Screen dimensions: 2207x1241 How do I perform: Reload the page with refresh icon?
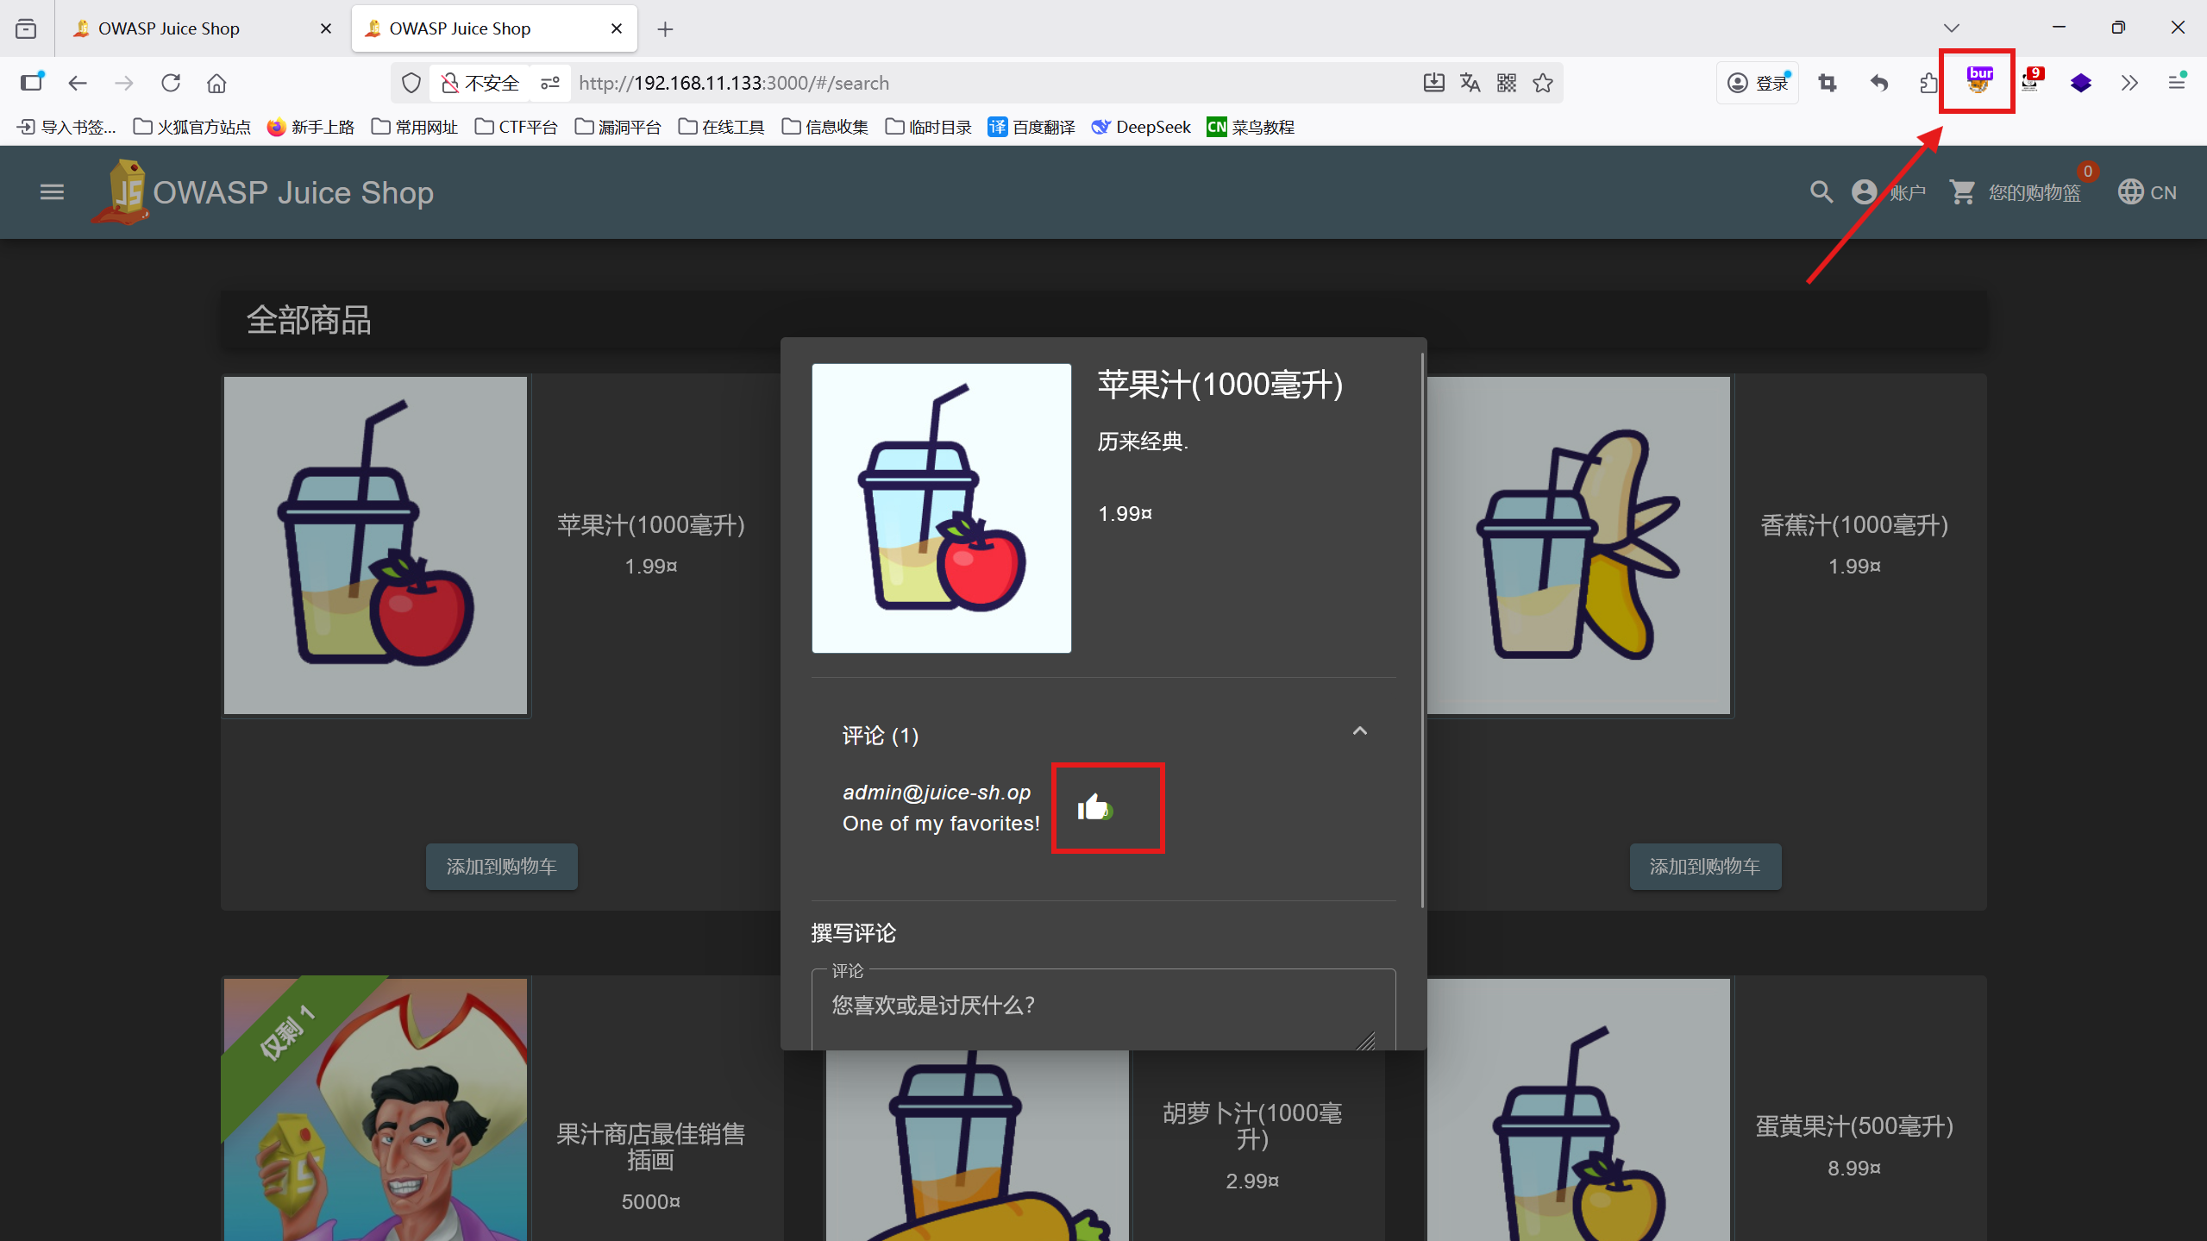coord(171,83)
